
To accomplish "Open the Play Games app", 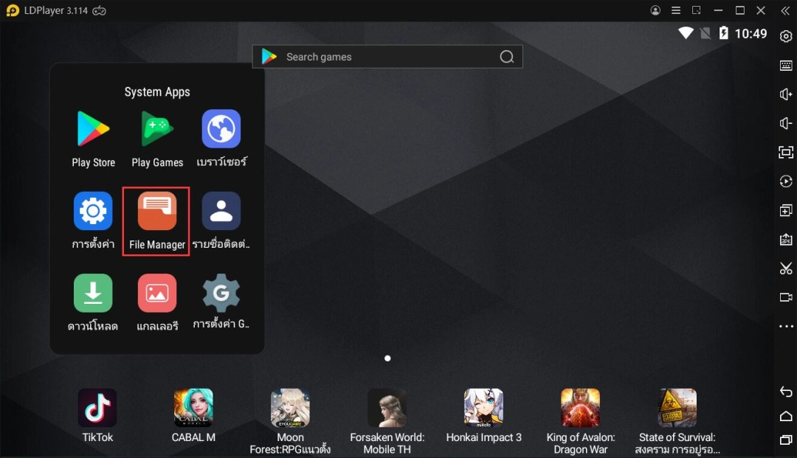I will 157,130.
